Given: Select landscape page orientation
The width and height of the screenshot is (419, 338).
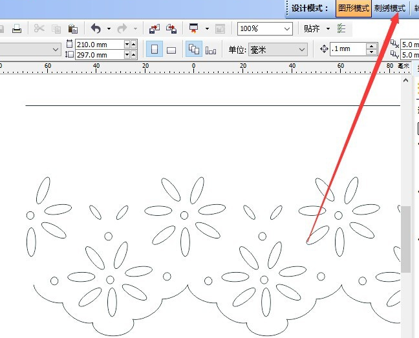Looking at the screenshot, I should pyautogui.click(x=171, y=50).
